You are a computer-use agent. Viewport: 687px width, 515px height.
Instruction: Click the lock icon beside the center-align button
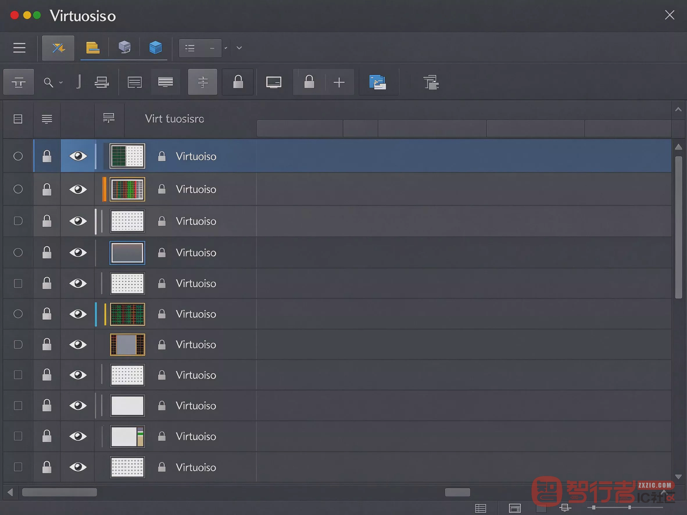(x=238, y=82)
